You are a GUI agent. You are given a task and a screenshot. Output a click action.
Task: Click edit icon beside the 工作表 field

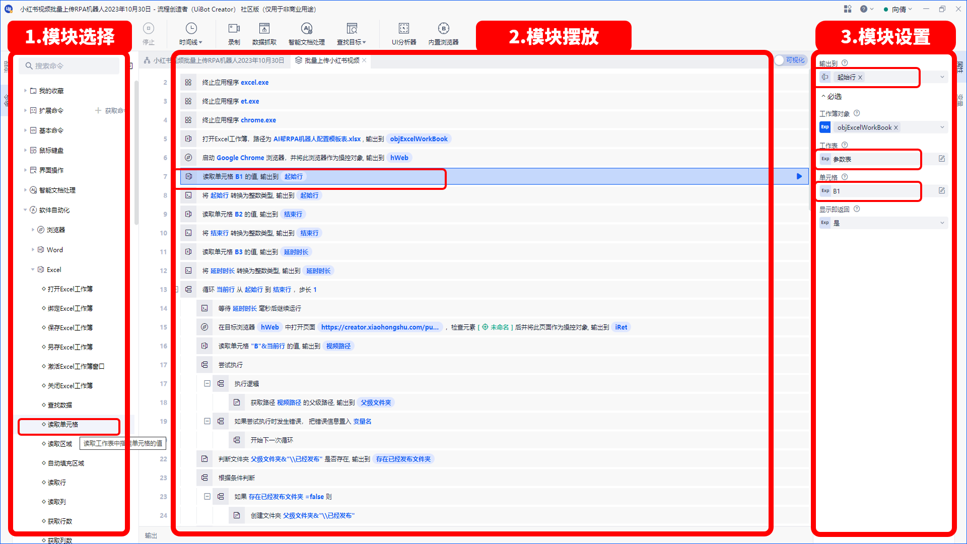942,159
